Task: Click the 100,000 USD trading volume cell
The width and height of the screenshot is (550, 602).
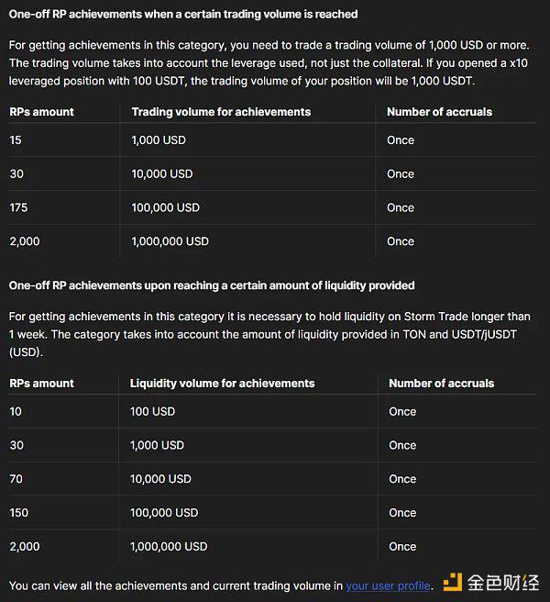Action: point(165,207)
